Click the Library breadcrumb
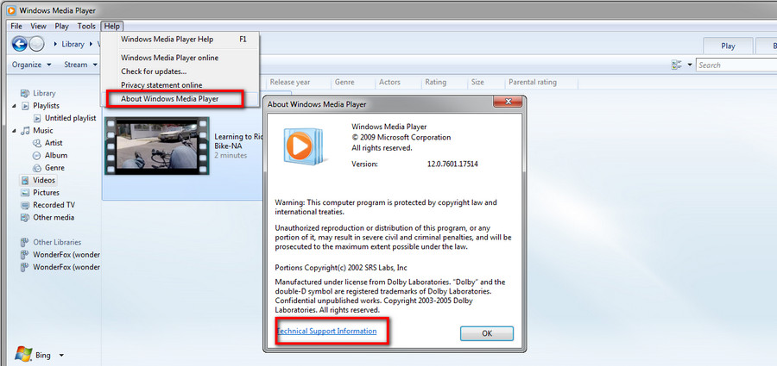The width and height of the screenshot is (777, 366). click(x=73, y=45)
